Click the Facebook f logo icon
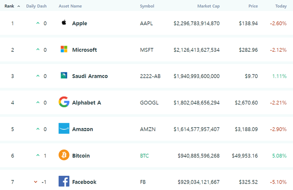This screenshot has width=293, height=190. click(64, 181)
